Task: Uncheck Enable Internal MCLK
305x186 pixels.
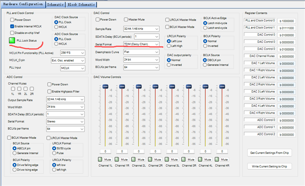Action: click(x=12, y=26)
